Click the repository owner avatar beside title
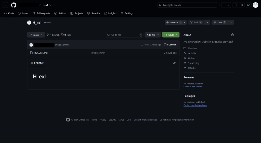Viewport: 261px width, 143px height. point(29,22)
